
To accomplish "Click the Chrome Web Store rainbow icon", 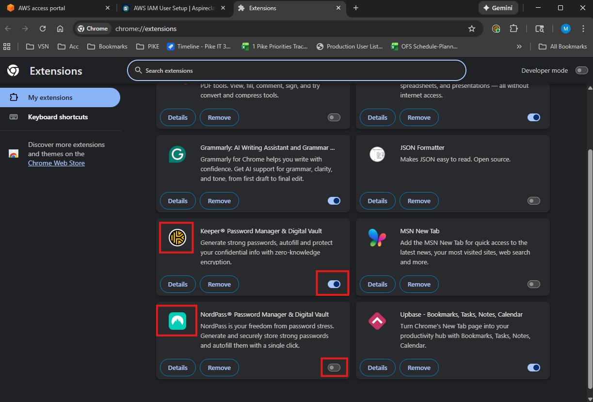I will 13,154.
